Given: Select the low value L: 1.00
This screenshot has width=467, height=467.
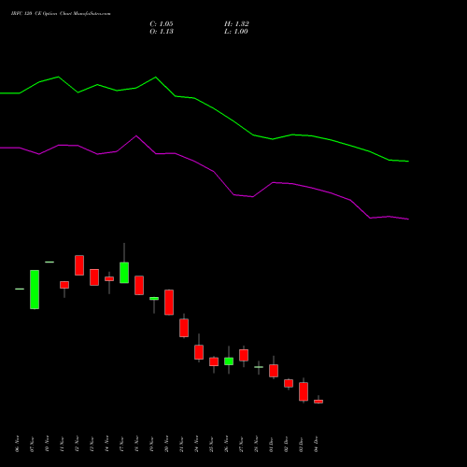Looking at the screenshot, I should point(236,32).
